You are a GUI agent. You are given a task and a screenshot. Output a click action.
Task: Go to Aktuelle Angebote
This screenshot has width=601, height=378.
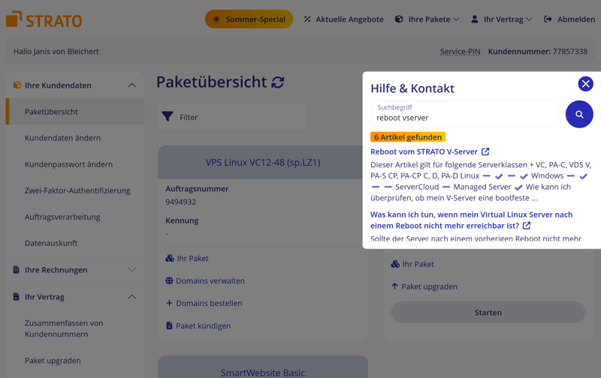click(343, 19)
